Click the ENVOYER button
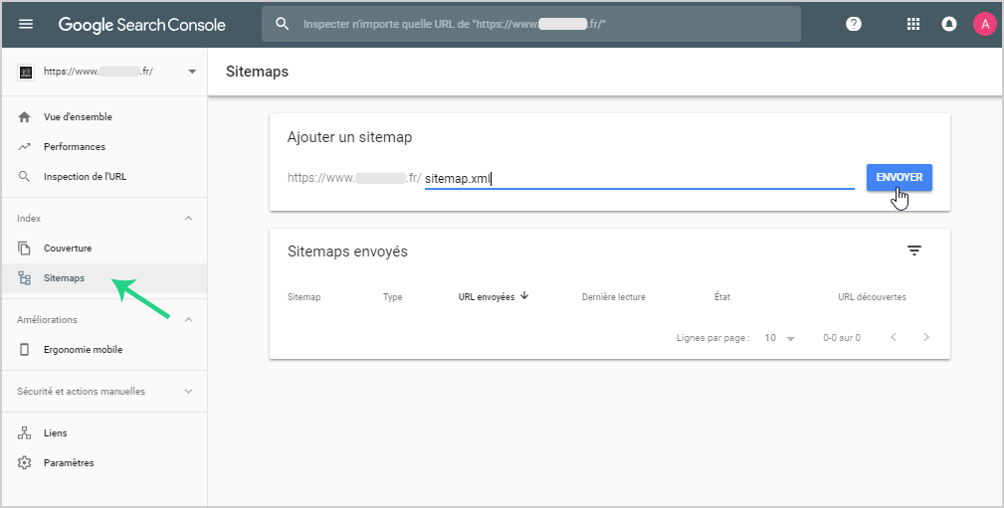 tap(899, 177)
